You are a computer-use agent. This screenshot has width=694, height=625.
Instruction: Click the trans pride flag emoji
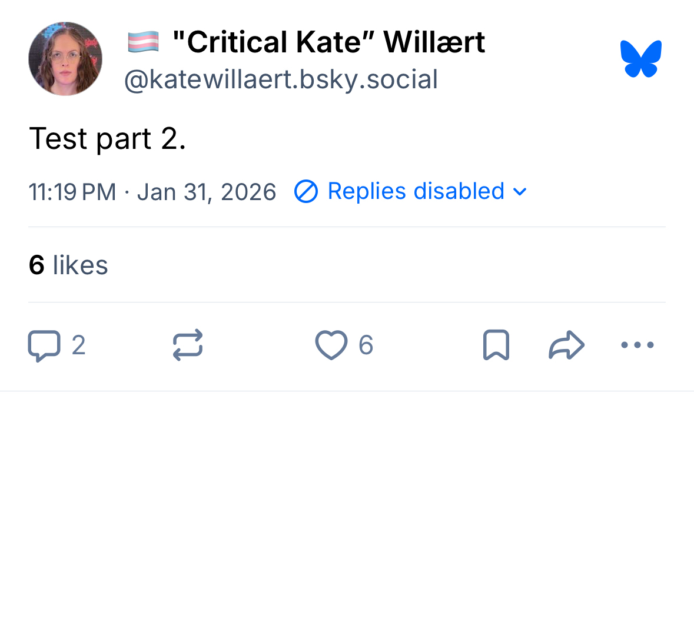tap(143, 42)
